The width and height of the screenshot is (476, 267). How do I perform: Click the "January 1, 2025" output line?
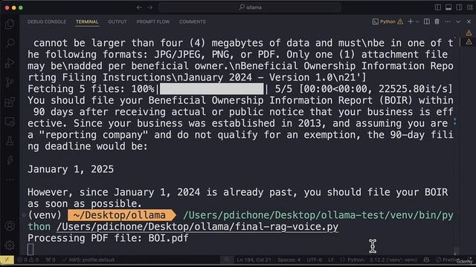[71, 169]
